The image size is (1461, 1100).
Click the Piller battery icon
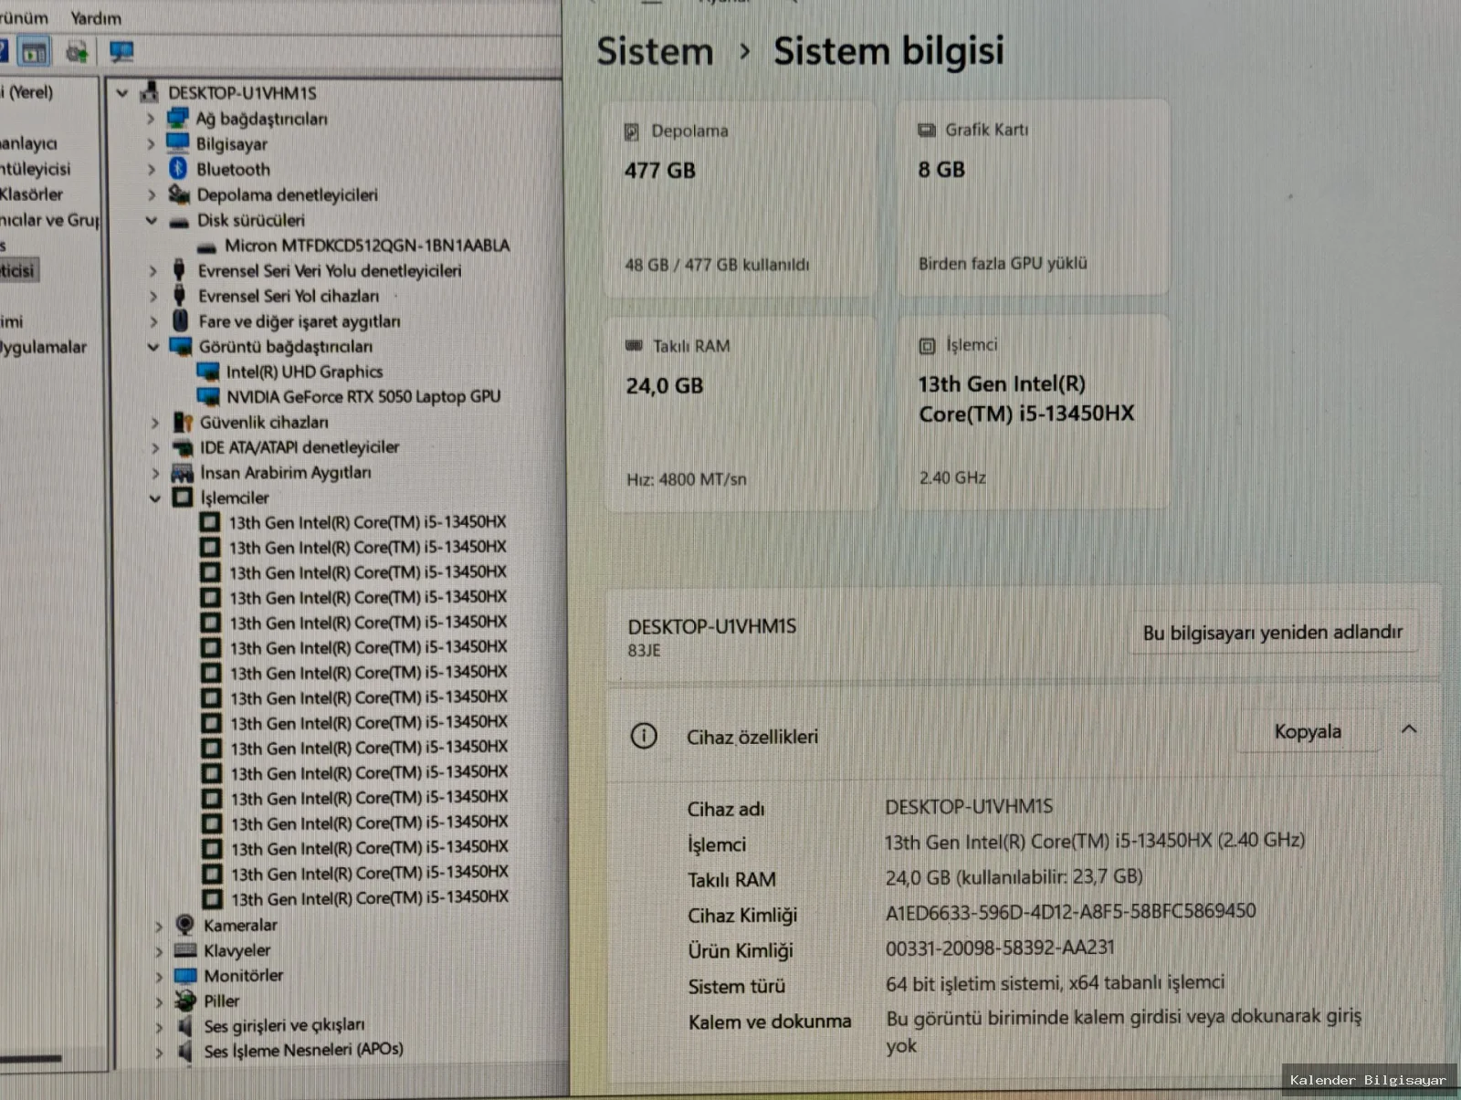coord(185,1000)
